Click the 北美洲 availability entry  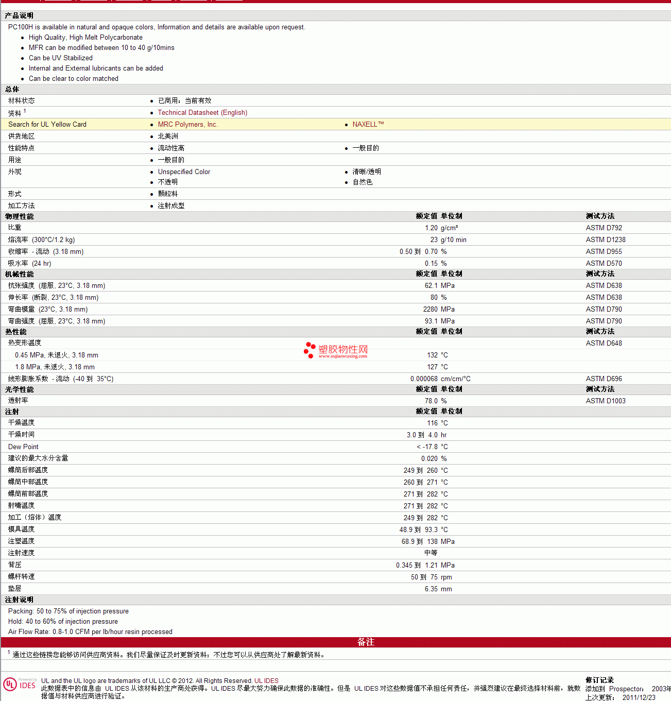[168, 136]
